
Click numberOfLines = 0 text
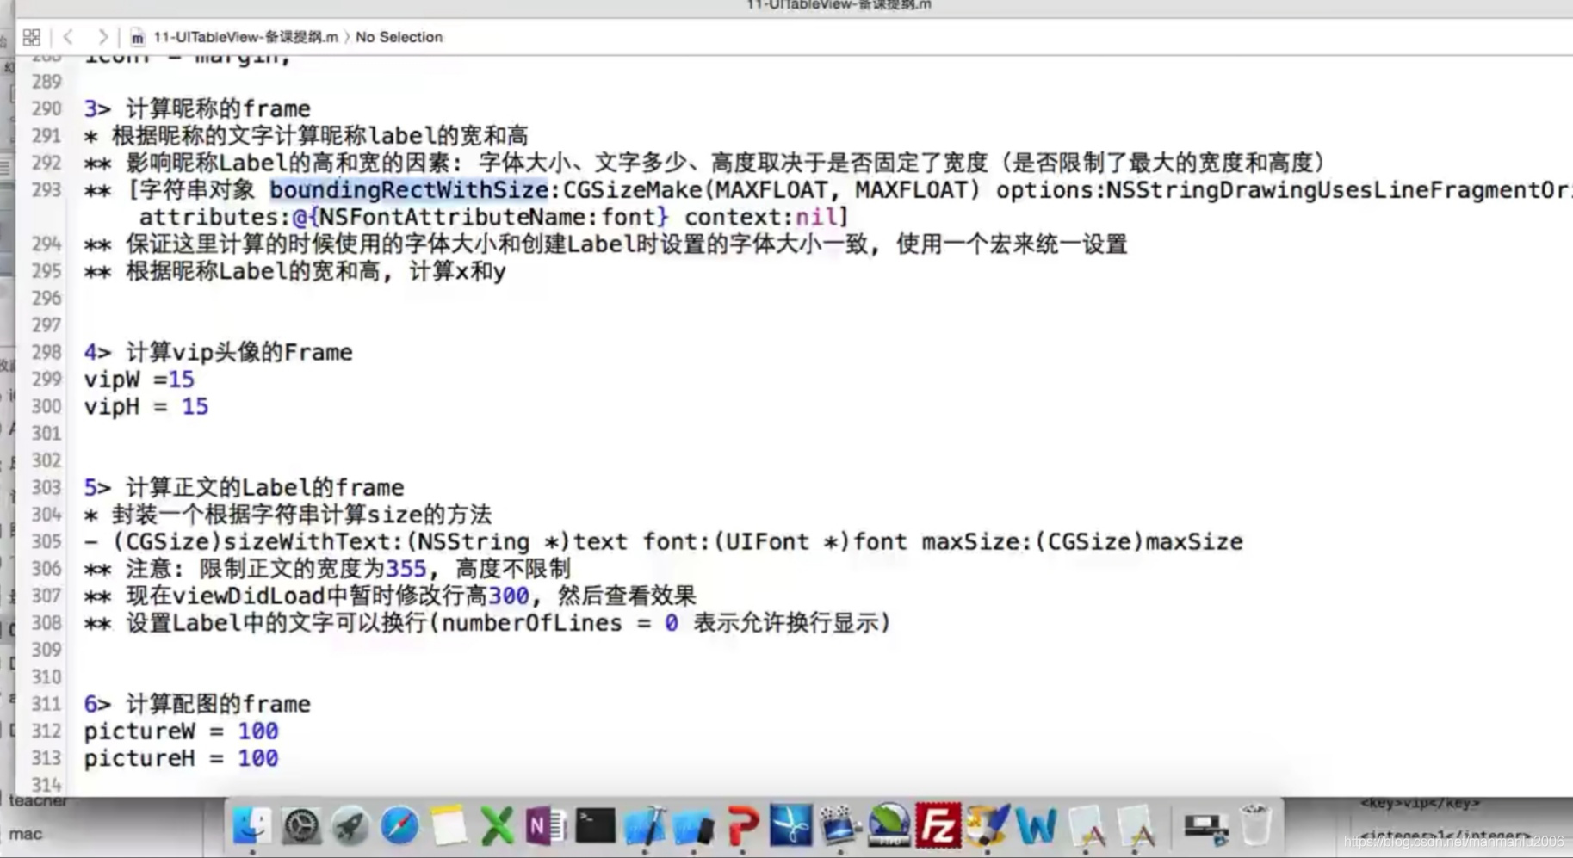point(560,623)
